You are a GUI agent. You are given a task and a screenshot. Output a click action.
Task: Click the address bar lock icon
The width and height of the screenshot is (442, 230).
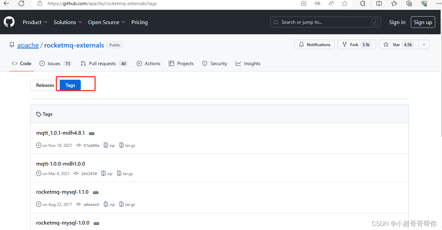point(40,3)
